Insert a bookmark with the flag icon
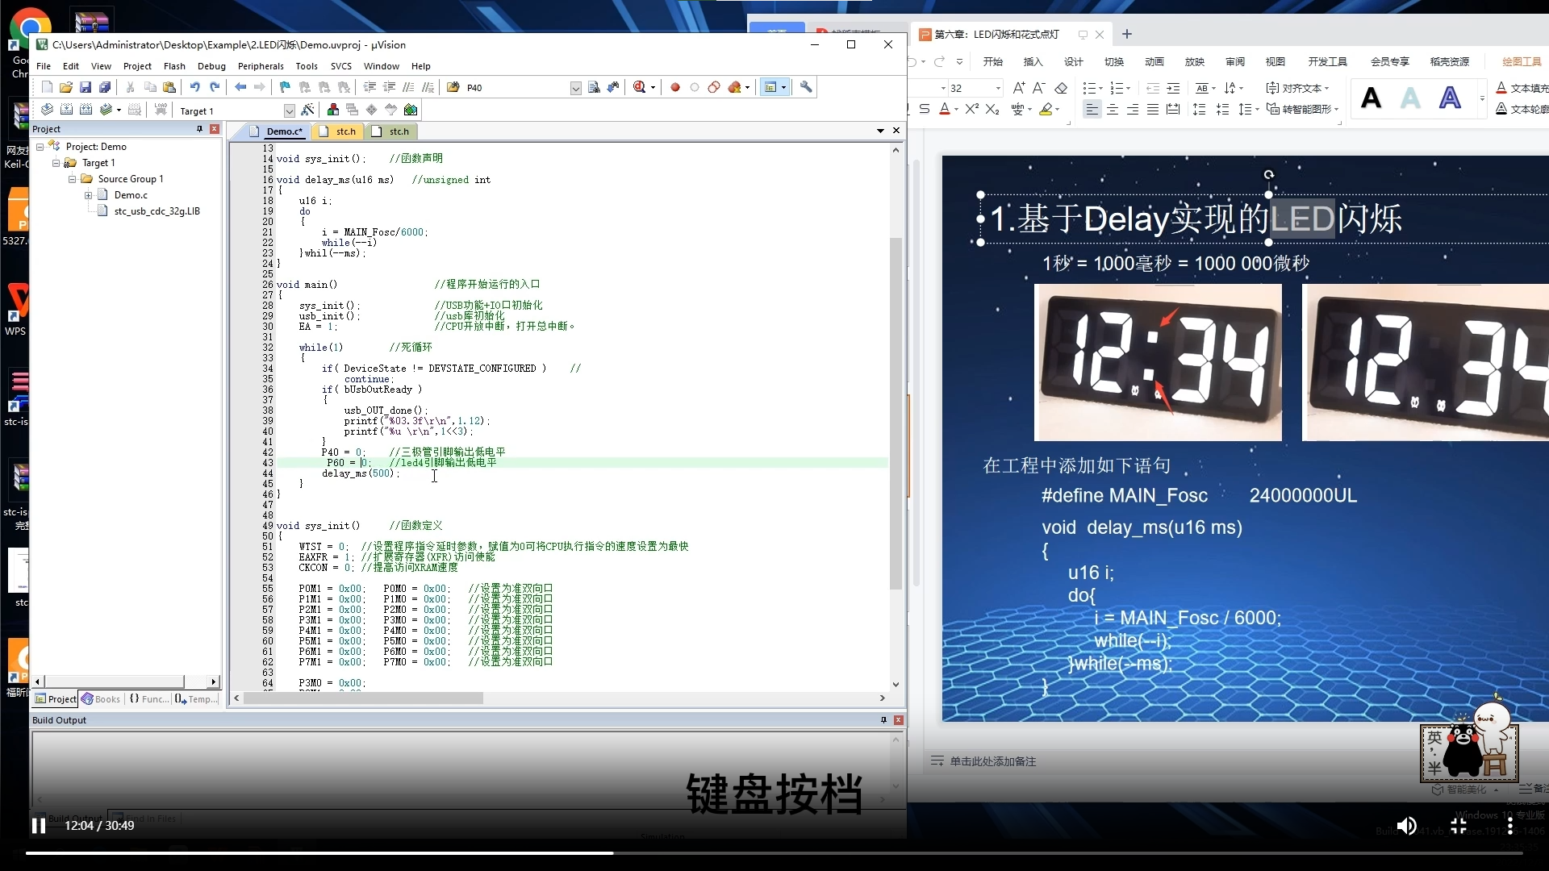Screen dimensions: 1549x871 (285, 87)
